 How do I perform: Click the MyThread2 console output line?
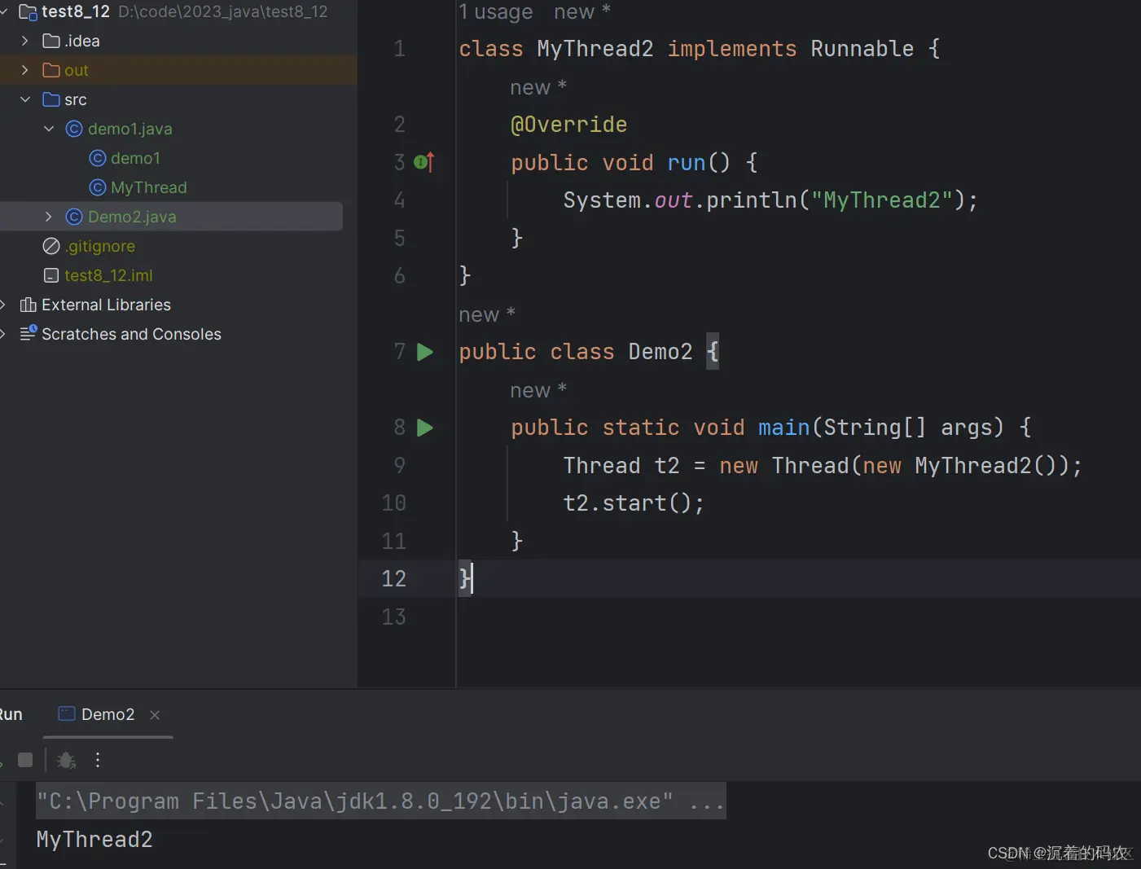coord(94,840)
